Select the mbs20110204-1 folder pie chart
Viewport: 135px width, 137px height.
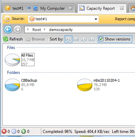click(x=85, y=85)
